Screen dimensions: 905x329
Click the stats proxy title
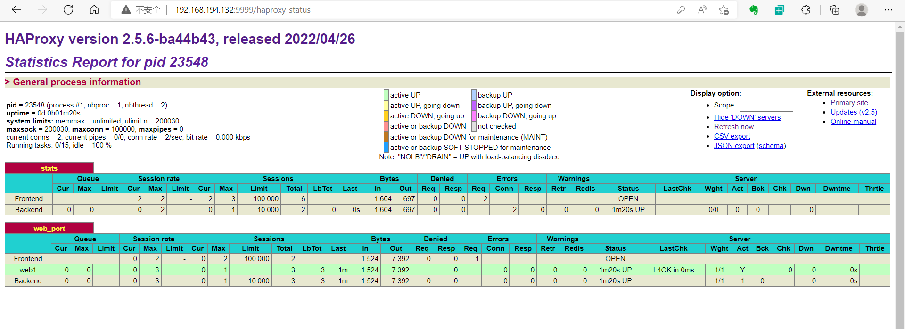pyautogui.click(x=49, y=168)
